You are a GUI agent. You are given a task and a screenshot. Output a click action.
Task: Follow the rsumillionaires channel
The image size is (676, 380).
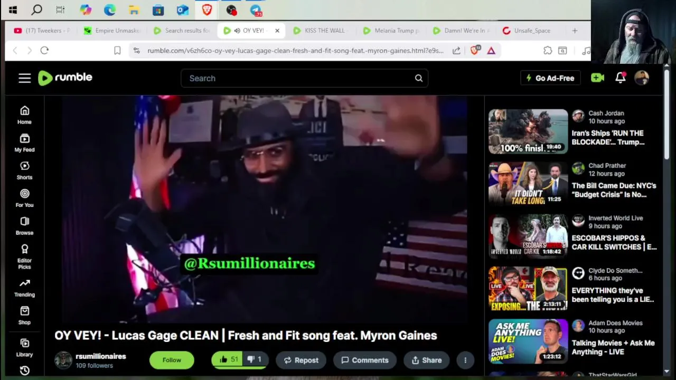click(172, 360)
